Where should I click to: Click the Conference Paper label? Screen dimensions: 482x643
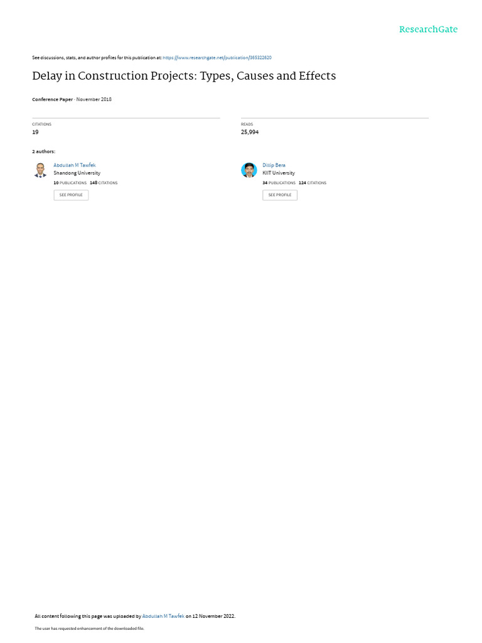tap(53, 100)
